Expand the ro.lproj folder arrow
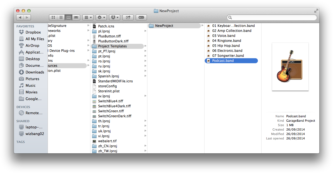 (145, 61)
